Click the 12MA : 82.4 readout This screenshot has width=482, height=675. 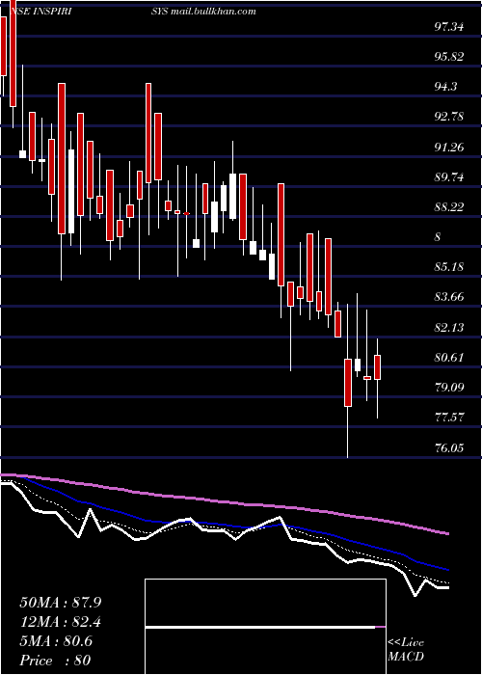(61, 622)
